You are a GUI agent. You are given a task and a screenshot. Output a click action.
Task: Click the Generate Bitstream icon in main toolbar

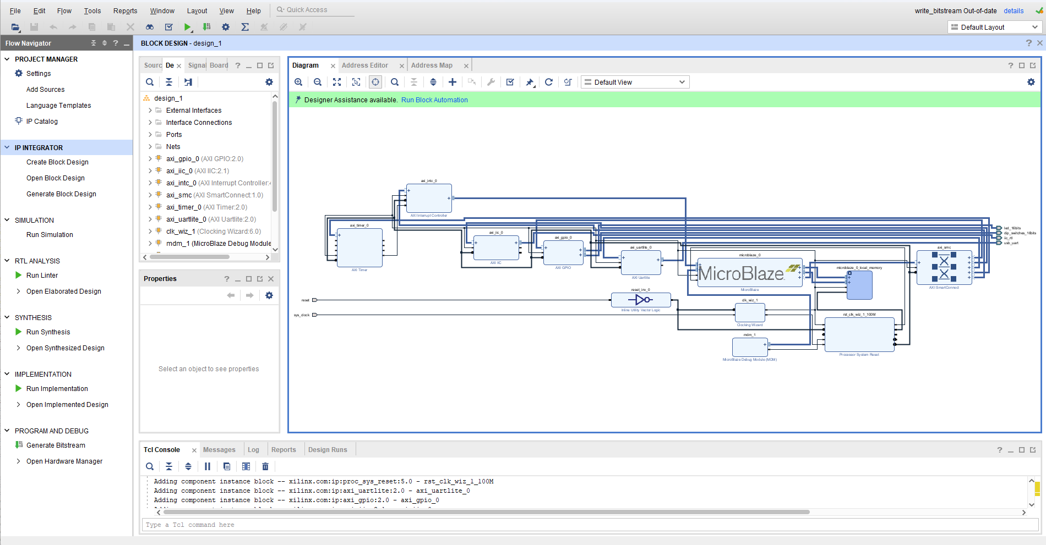coord(206,27)
